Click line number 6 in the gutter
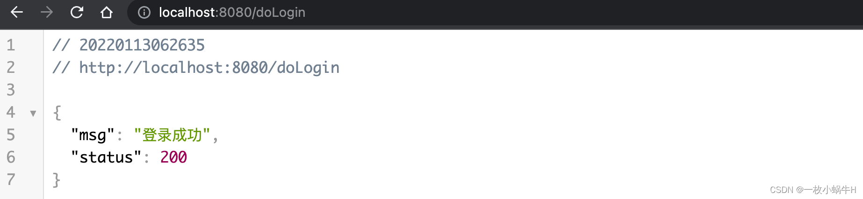The width and height of the screenshot is (863, 199). [11, 157]
